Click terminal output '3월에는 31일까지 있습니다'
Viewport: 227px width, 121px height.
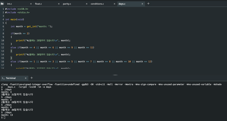pyautogui.click(x=17, y=95)
